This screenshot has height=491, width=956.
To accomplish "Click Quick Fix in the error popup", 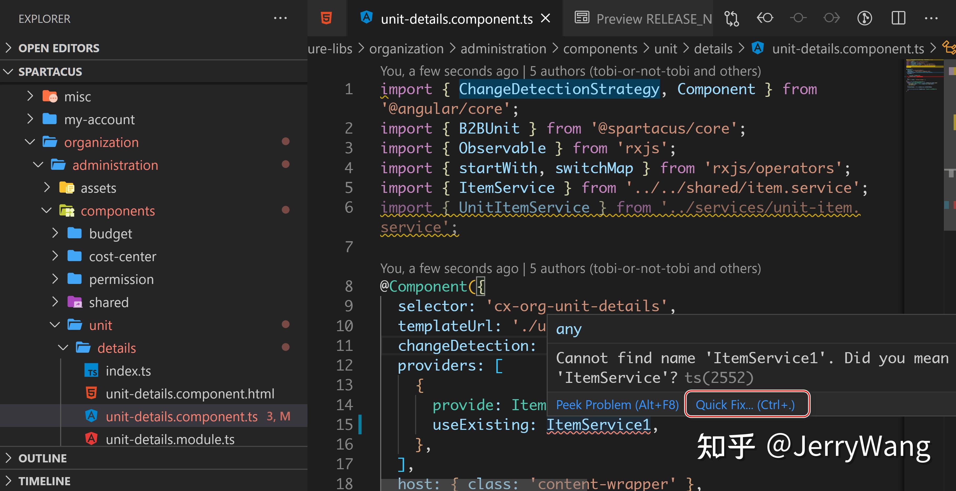I will click(x=746, y=405).
